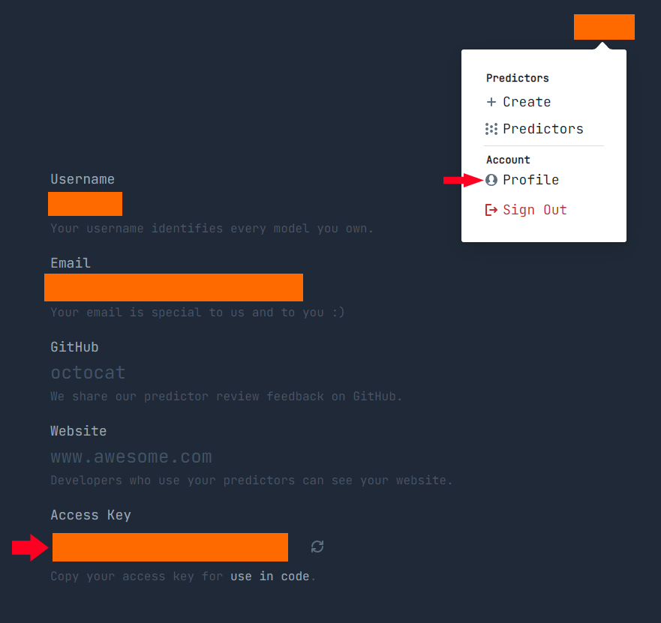661x623 pixels.
Task: Click the dotted grid Predictors icon
Action: pyautogui.click(x=491, y=129)
